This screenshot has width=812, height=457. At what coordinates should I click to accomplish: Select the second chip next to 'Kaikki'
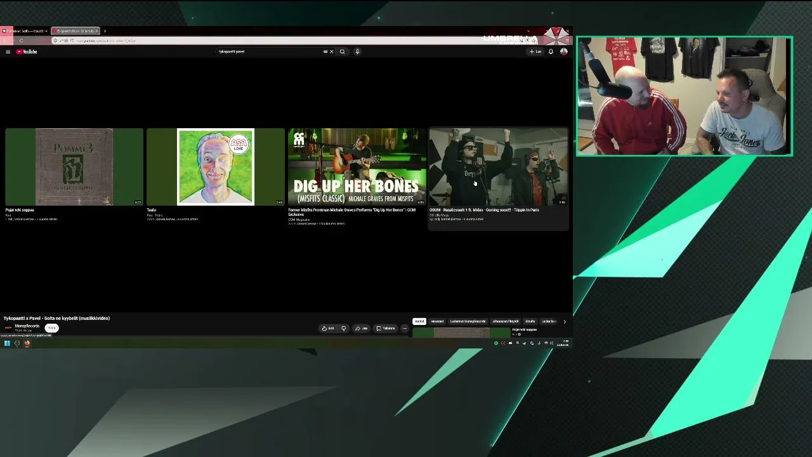pyautogui.click(x=438, y=321)
